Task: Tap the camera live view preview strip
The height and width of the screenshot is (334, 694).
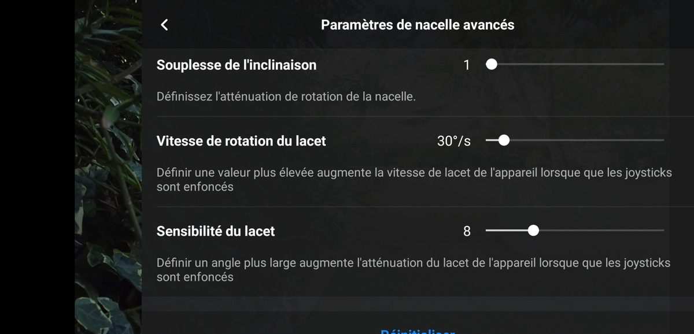Action: (108, 167)
